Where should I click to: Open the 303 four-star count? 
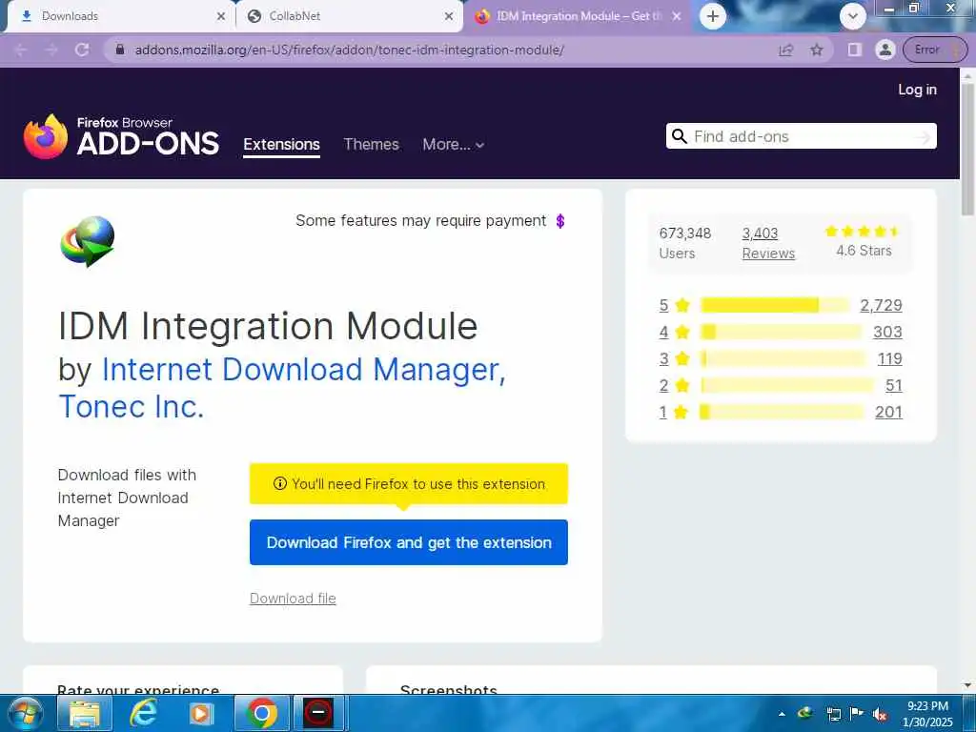pyautogui.click(x=887, y=332)
